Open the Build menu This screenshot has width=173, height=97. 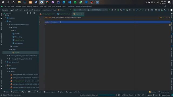pos(41,6)
